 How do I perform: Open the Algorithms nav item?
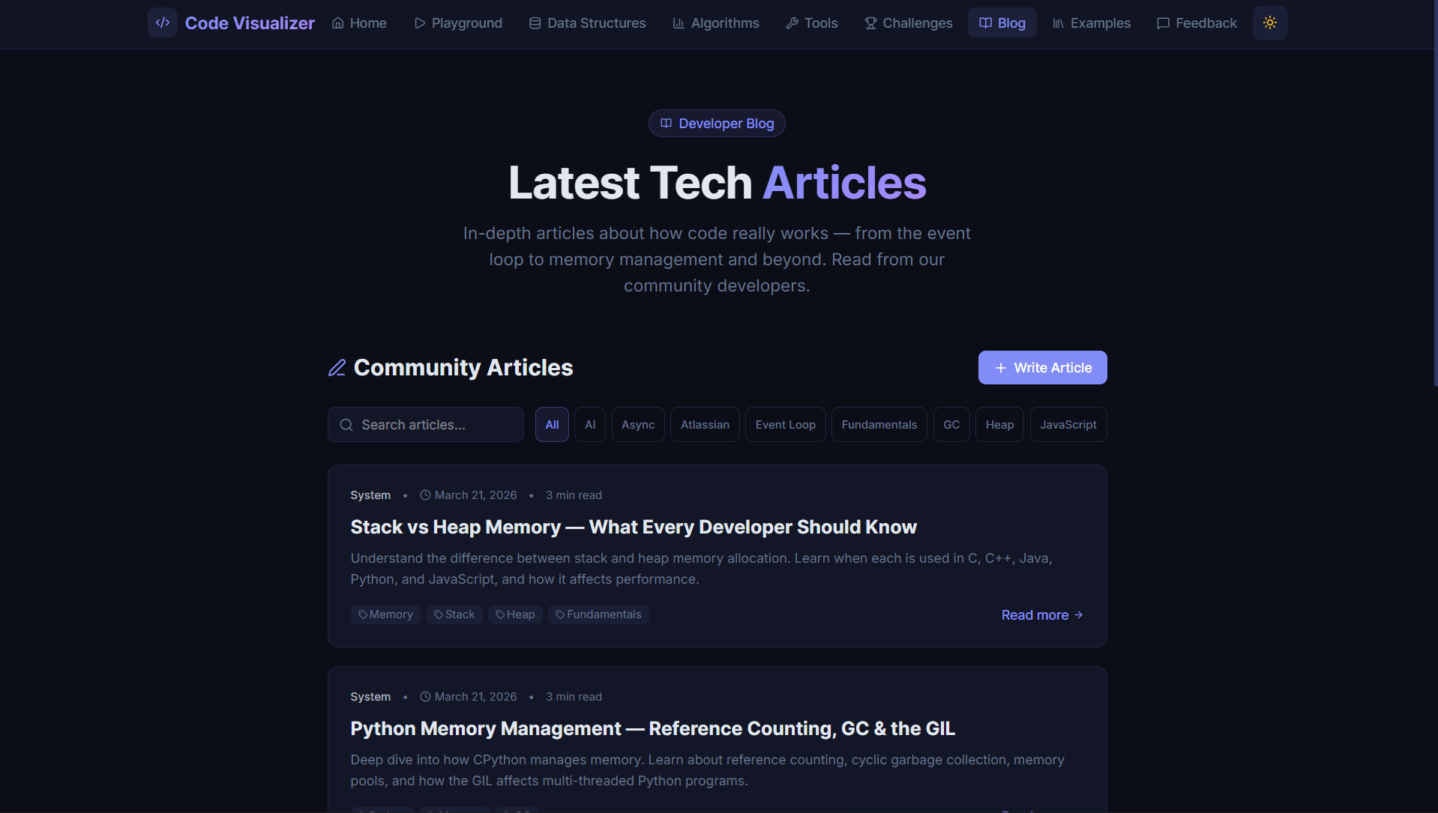pos(716,23)
